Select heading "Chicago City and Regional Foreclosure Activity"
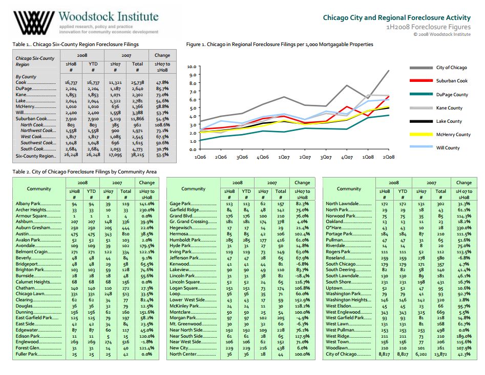The image size is (485, 375). [397, 17]
